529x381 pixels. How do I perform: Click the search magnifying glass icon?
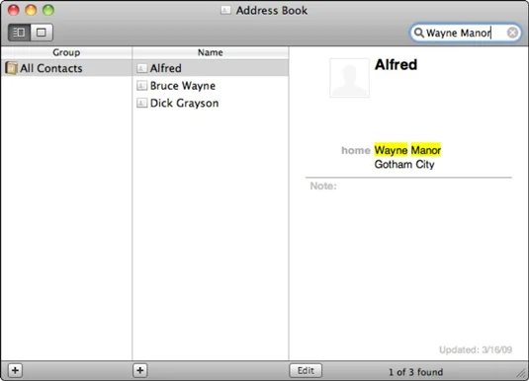tap(418, 33)
